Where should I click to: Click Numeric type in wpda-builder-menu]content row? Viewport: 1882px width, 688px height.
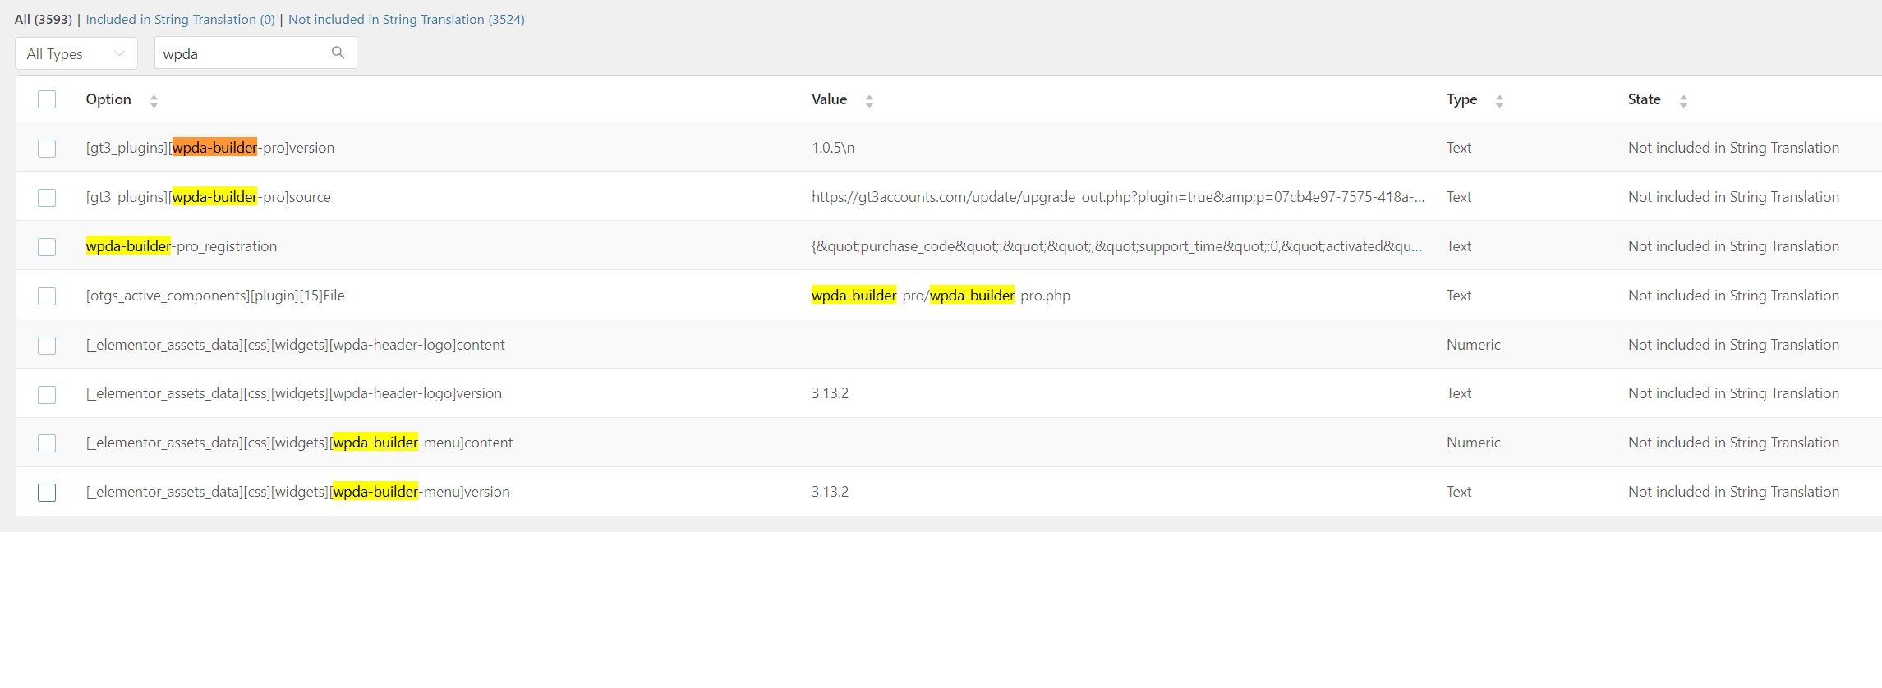click(x=1474, y=443)
